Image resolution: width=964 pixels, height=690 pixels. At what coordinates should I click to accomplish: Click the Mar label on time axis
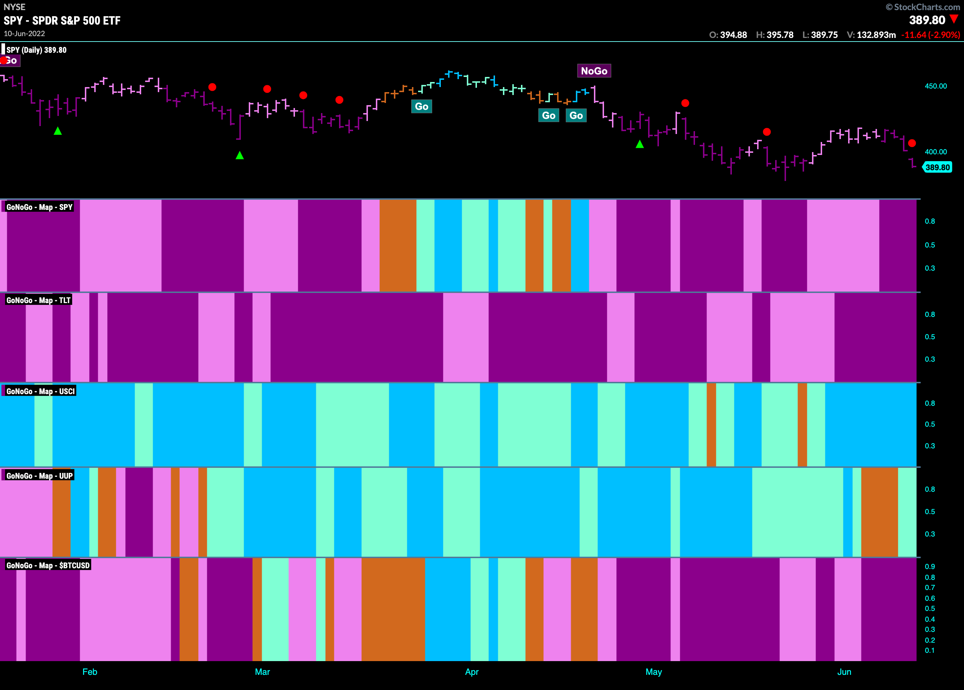pyautogui.click(x=262, y=672)
